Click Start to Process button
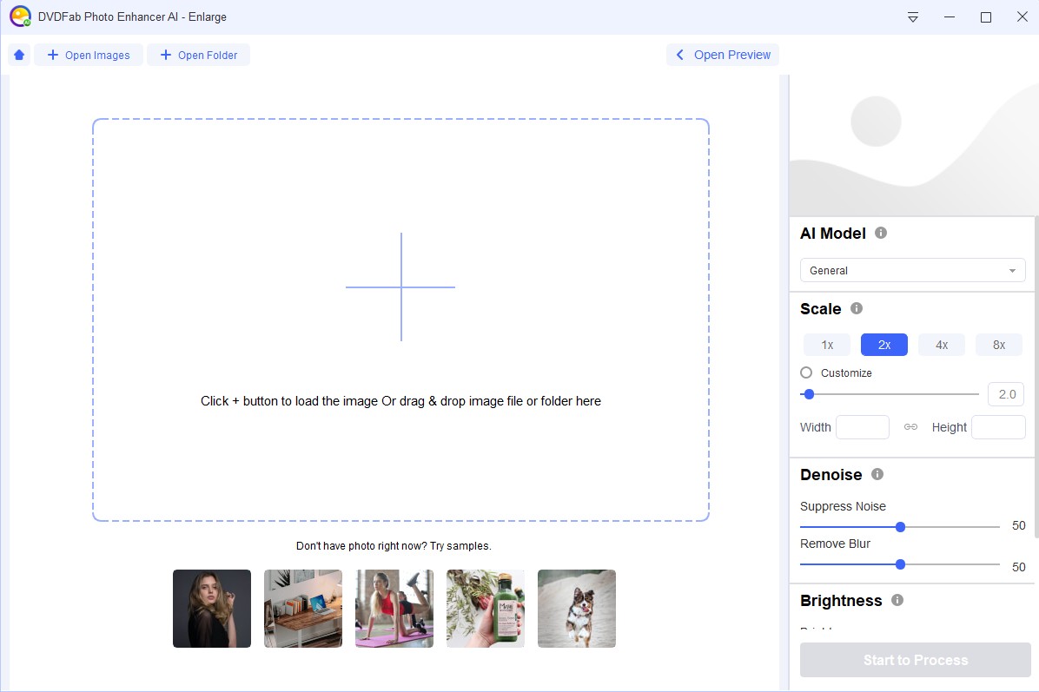This screenshot has width=1039, height=692. pos(915,660)
